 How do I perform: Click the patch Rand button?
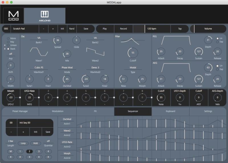pos(72,29)
